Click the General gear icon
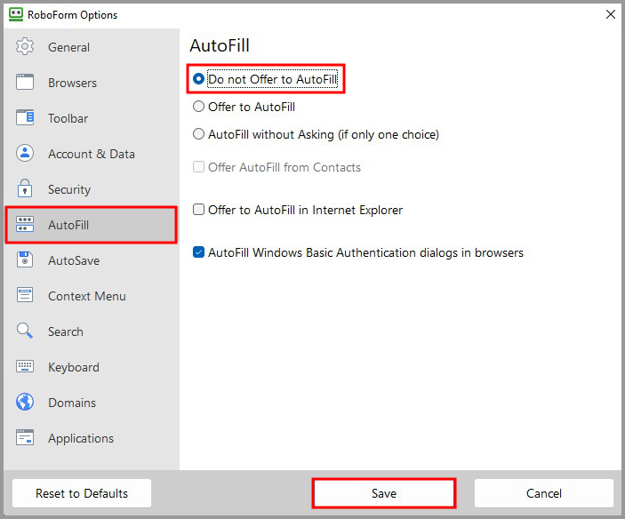 25,47
